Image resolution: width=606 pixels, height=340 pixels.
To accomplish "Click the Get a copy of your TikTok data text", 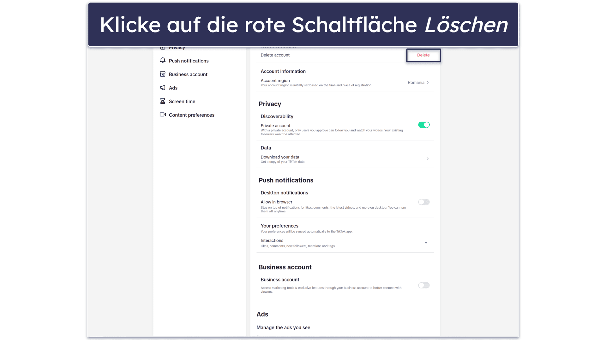I will [x=283, y=162].
